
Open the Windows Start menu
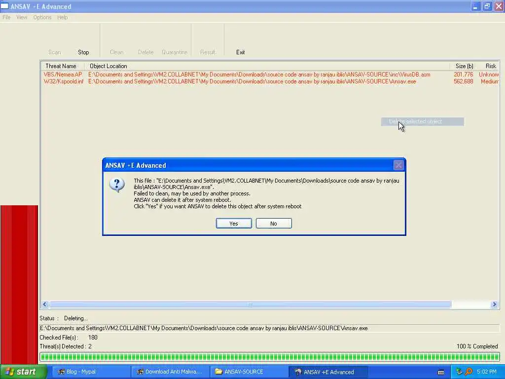pyautogui.click(x=23, y=372)
